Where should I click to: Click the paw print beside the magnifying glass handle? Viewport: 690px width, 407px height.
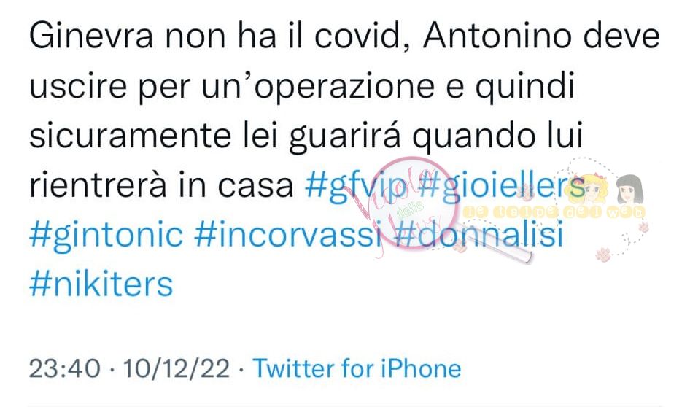click(x=461, y=247)
